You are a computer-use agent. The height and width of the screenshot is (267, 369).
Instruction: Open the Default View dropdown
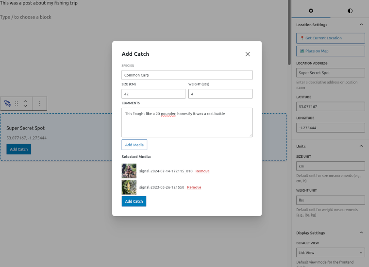click(x=330, y=252)
